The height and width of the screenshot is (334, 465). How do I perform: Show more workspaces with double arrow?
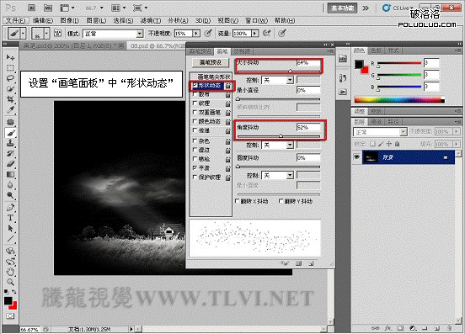(366, 8)
